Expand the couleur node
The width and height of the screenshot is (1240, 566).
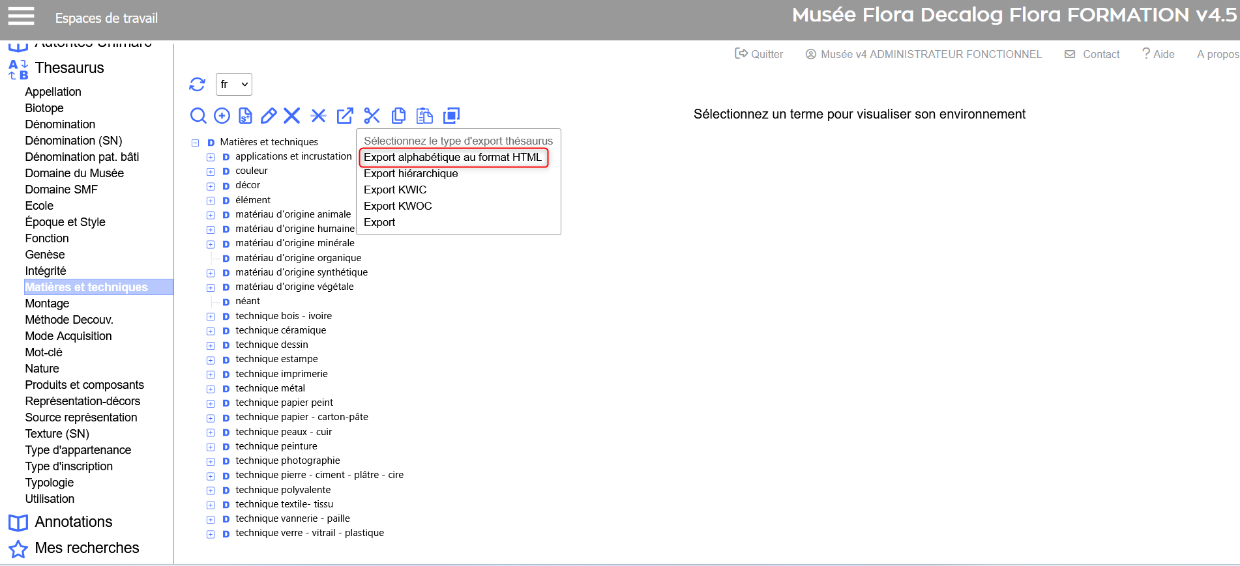coord(211,171)
